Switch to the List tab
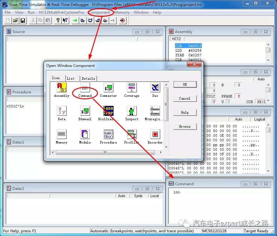The image size is (277, 236). tap(71, 78)
